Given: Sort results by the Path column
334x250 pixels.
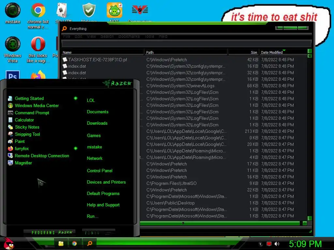Looking at the screenshot, I should [186, 52].
